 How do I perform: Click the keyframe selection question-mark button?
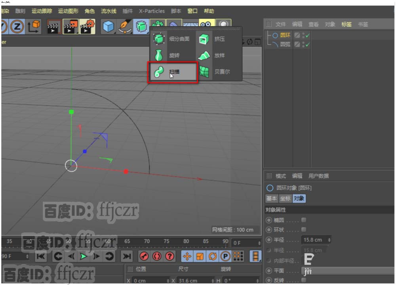(x=170, y=257)
